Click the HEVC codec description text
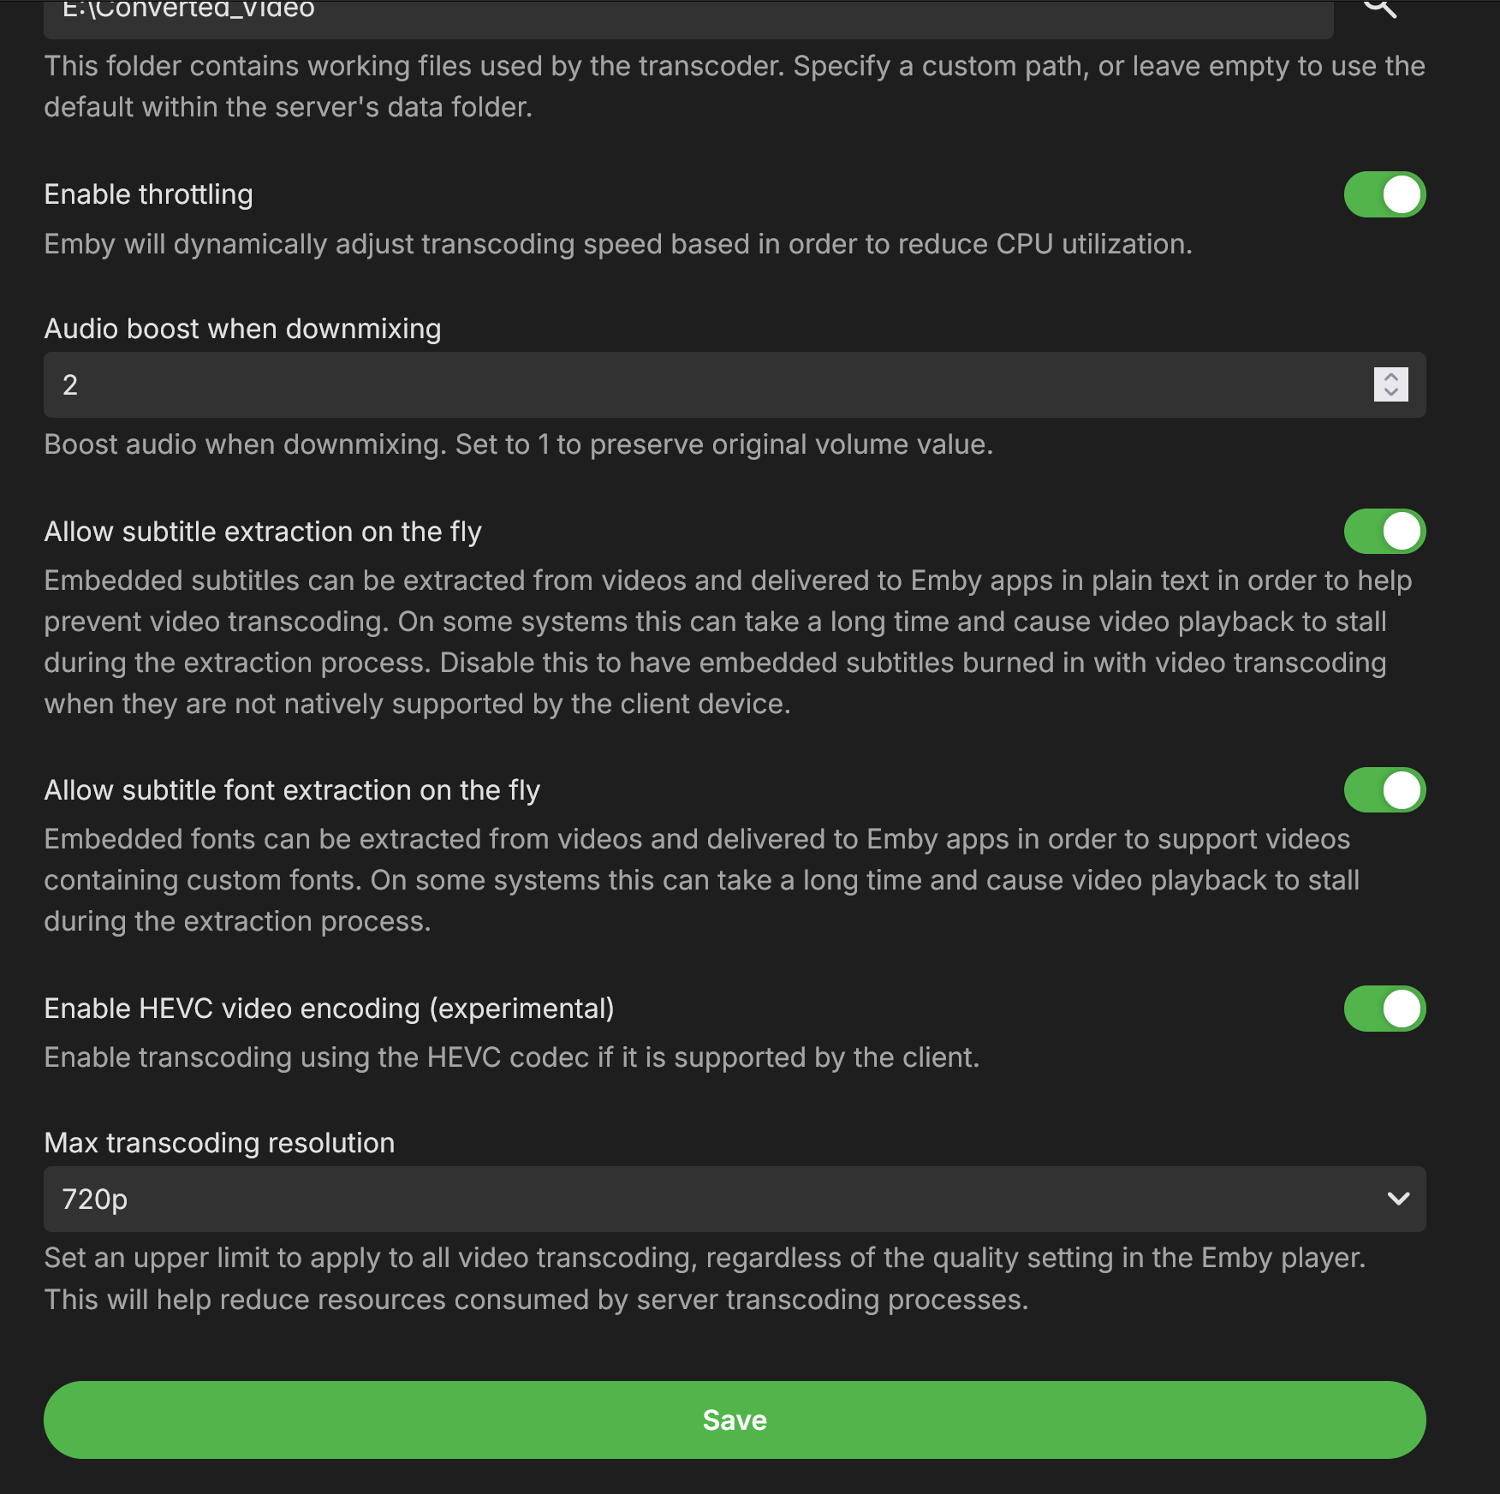Image resolution: width=1500 pixels, height=1494 pixels. (x=512, y=1058)
